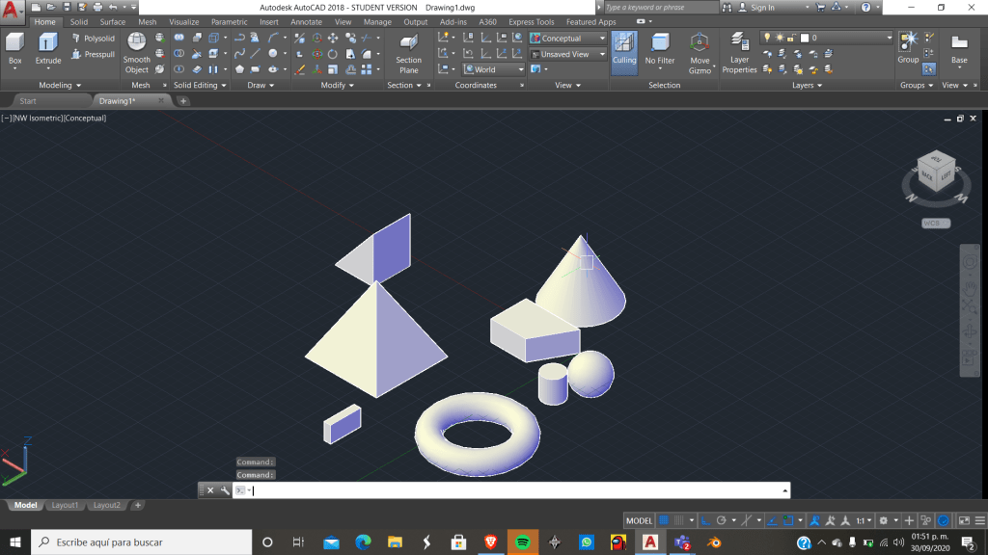
Task: Open Layer Properties manager
Action: (x=740, y=52)
